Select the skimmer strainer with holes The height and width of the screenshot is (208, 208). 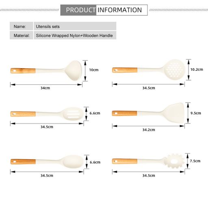149,69
